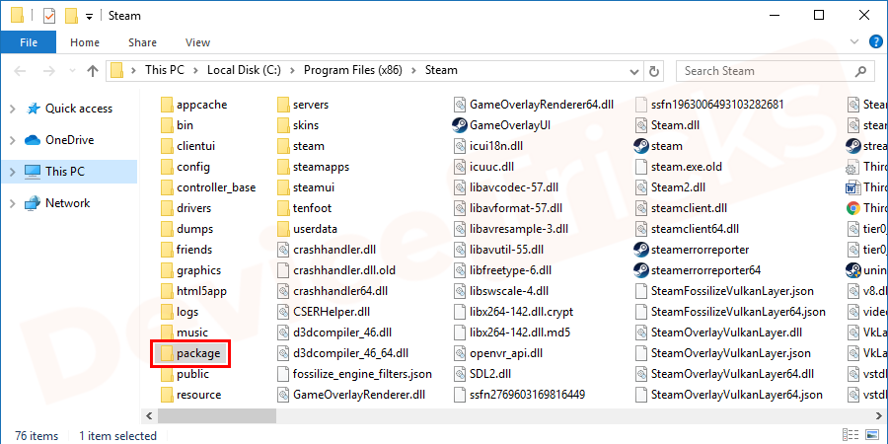Select the steamerrorreporter64 application icon
The height and width of the screenshot is (444, 888).
(x=641, y=270)
